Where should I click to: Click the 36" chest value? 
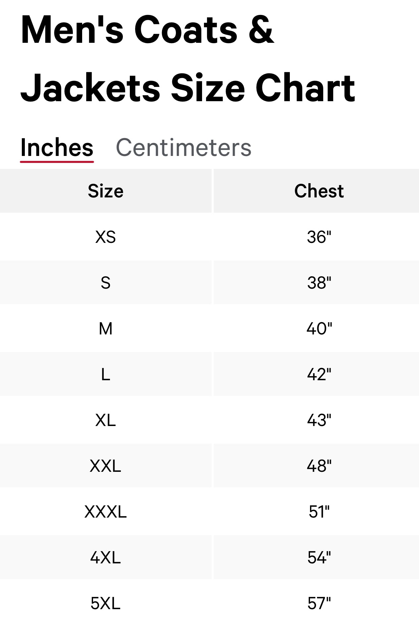tap(319, 237)
